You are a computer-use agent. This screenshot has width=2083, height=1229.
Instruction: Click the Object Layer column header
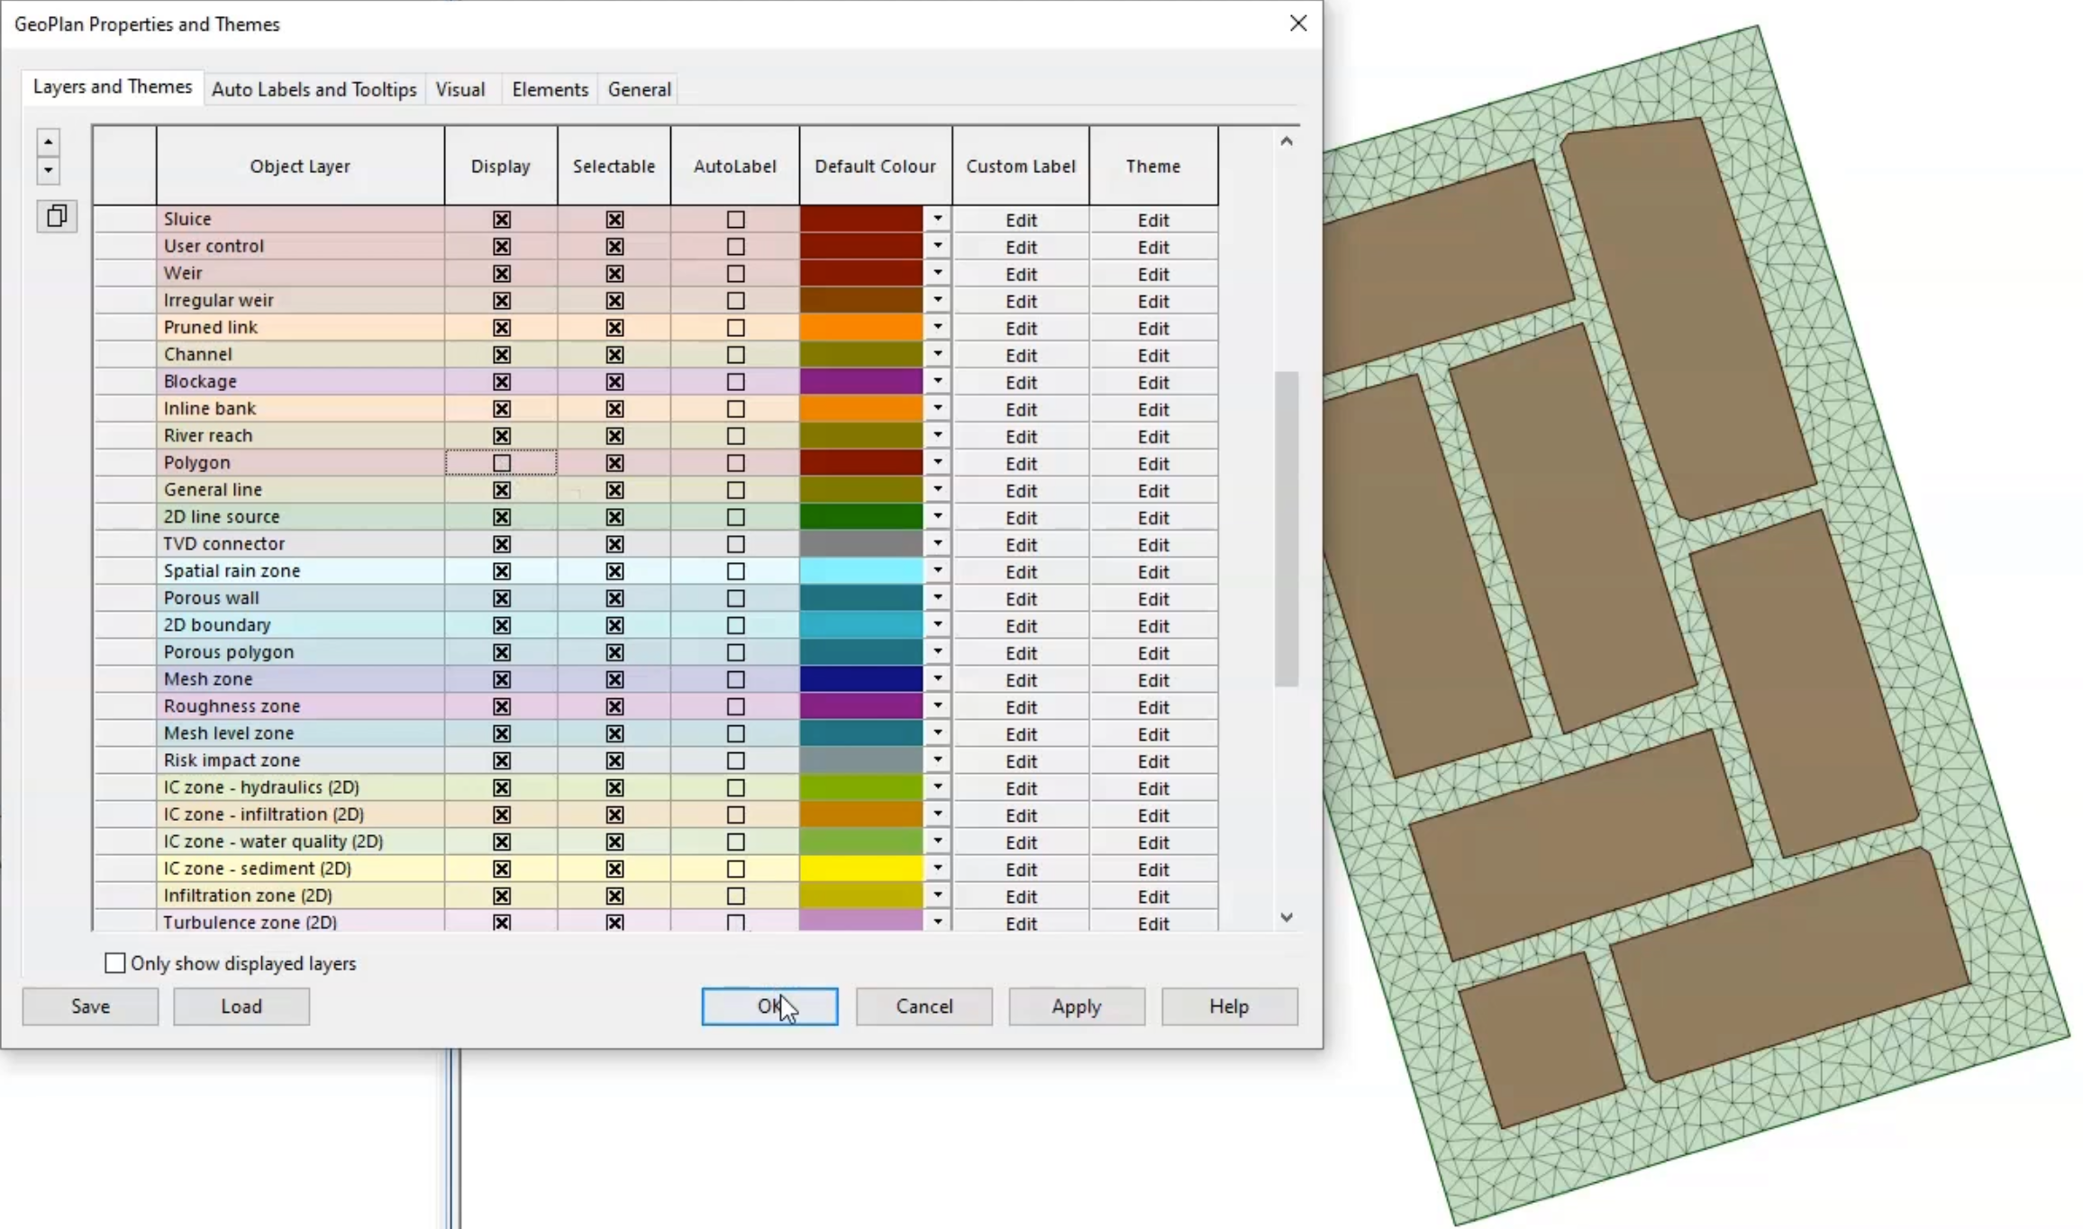coord(300,166)
